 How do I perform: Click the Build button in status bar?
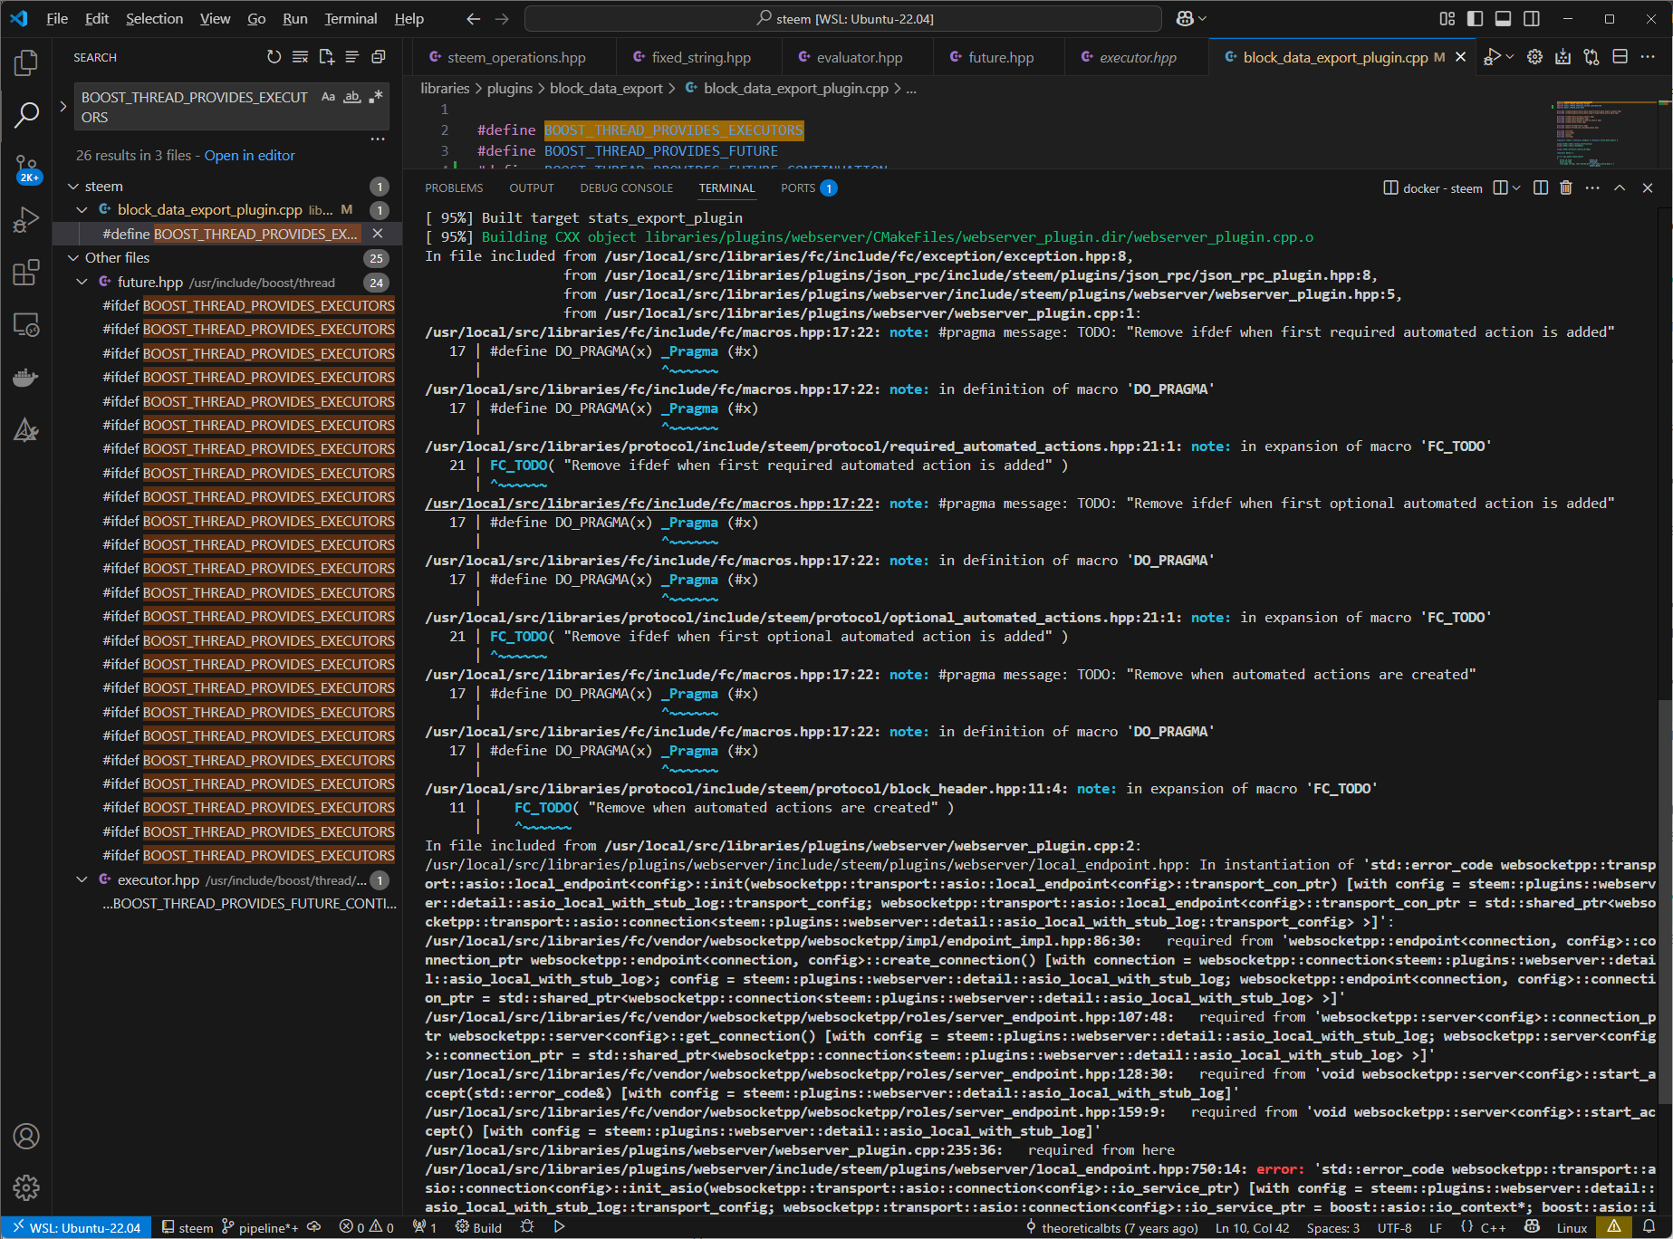pyautogui.click(x=478, y=1227)
